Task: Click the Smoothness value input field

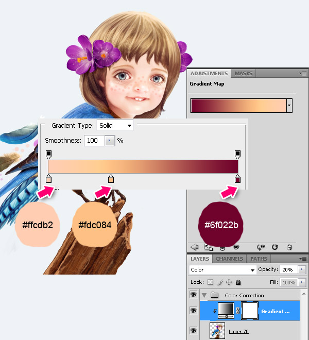Action: (x=95, y=140)
